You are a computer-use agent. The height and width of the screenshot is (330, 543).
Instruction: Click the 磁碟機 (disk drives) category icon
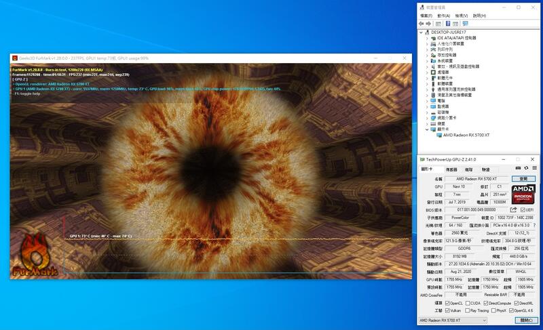[433, 112]
